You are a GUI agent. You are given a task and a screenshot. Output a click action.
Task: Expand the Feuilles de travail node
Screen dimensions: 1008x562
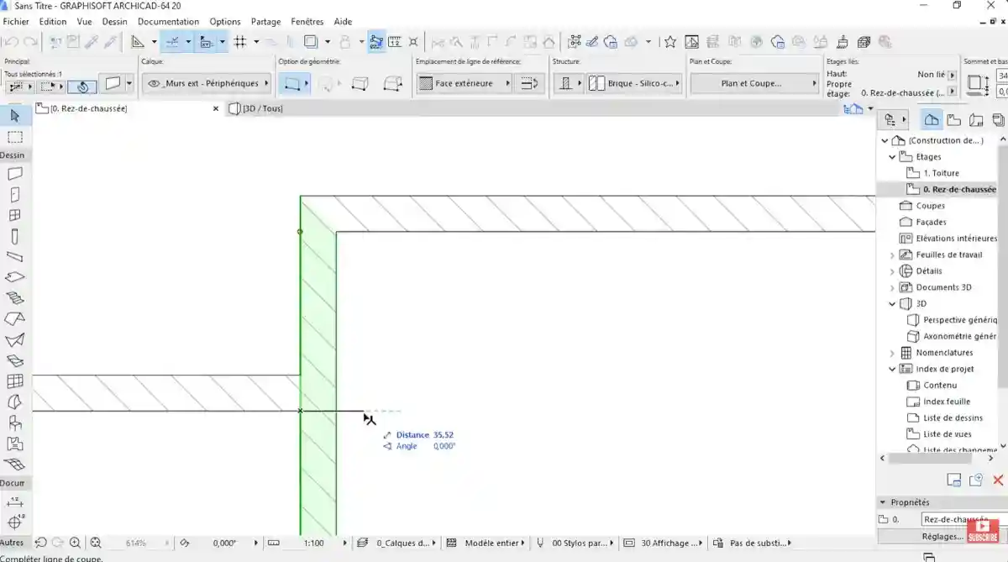tap(892, 255)
